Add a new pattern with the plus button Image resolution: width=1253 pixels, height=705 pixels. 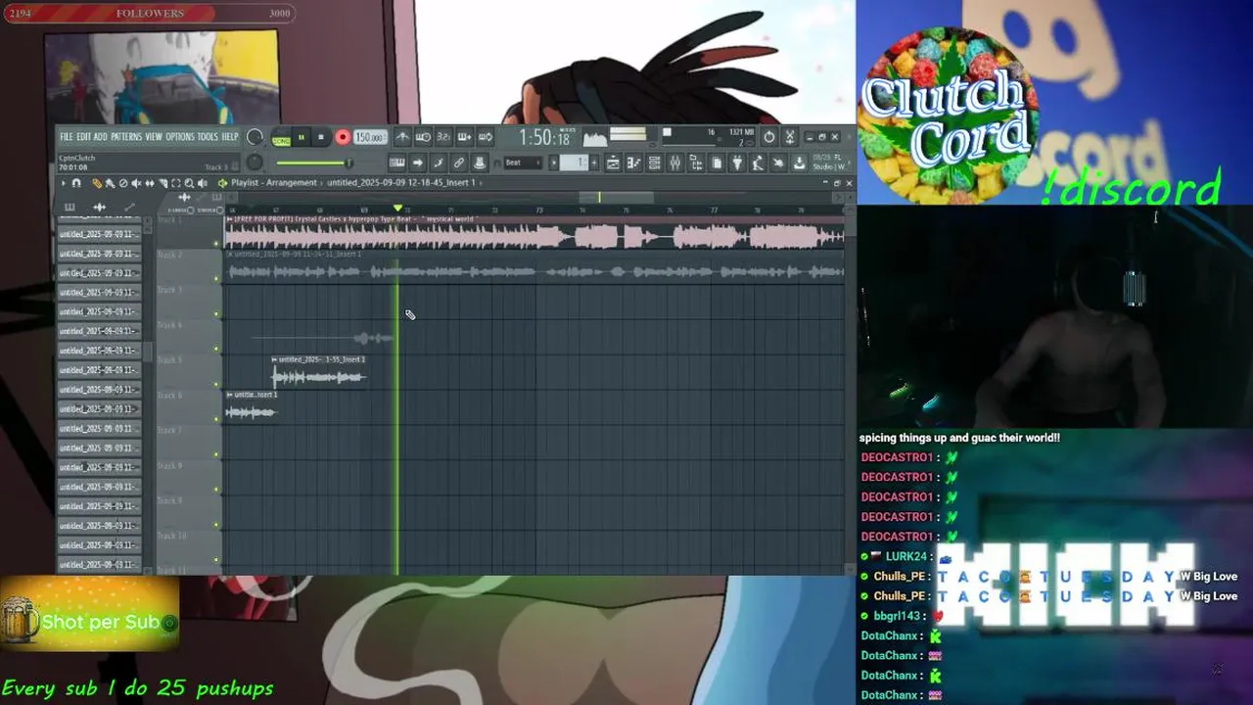pos(594,163)
